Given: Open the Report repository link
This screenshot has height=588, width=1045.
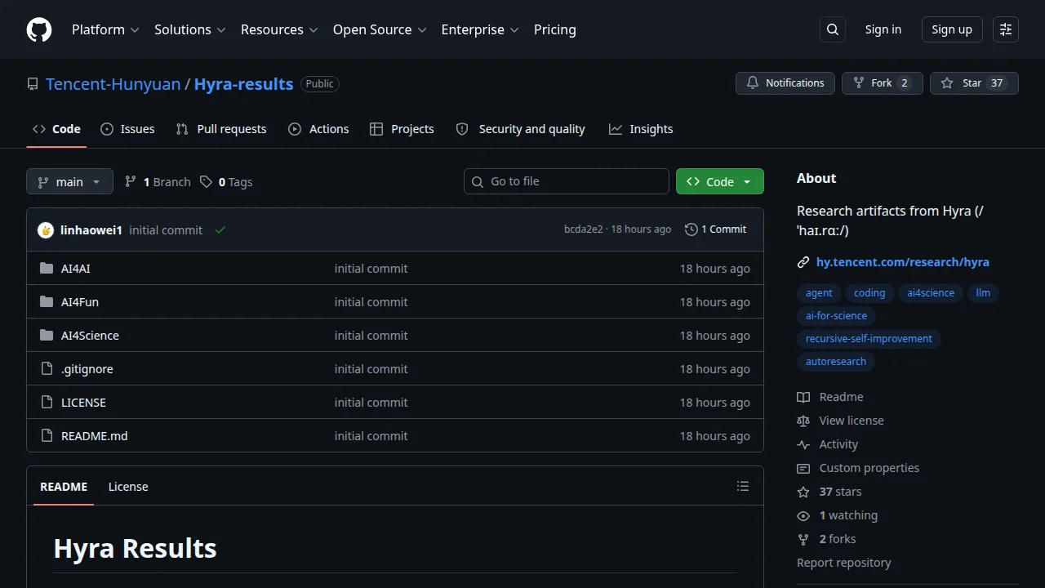Looking at the screenshot, I should (x=844, y=563).
